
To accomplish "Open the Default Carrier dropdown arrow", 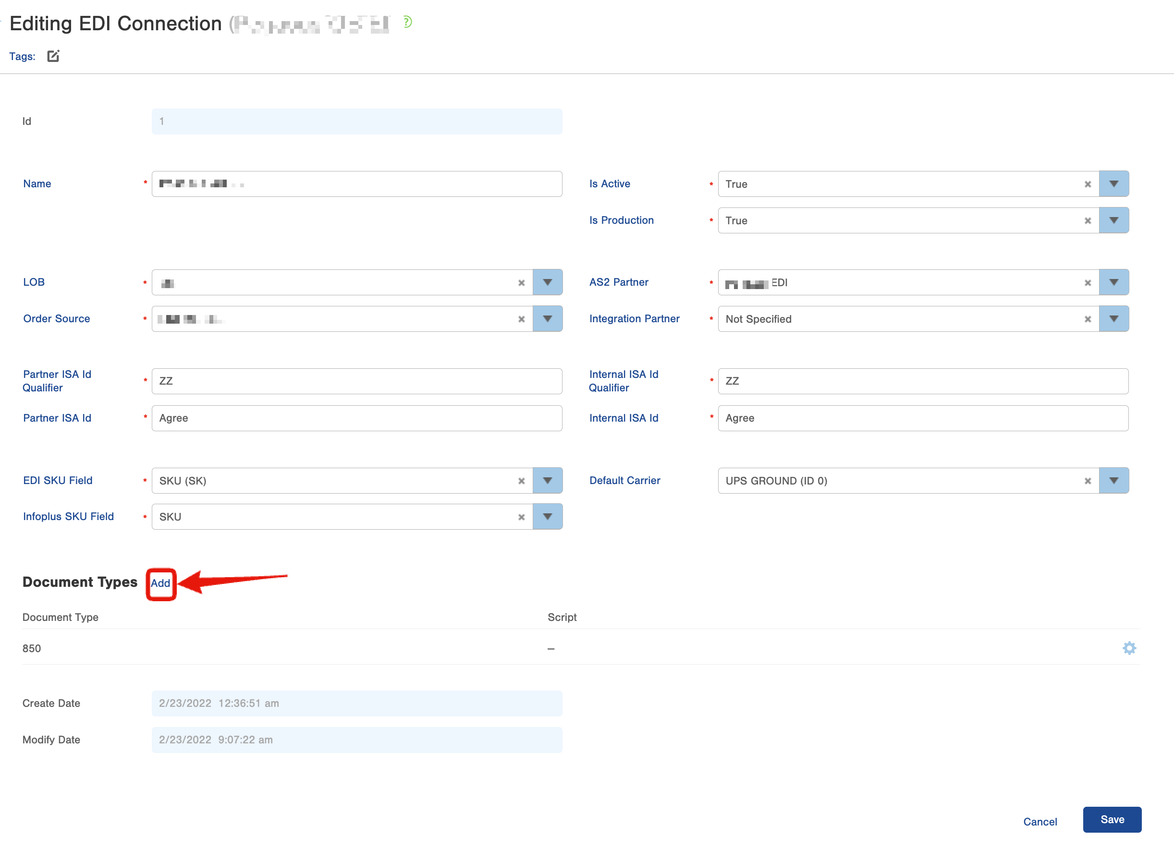I will point(1113,481).
